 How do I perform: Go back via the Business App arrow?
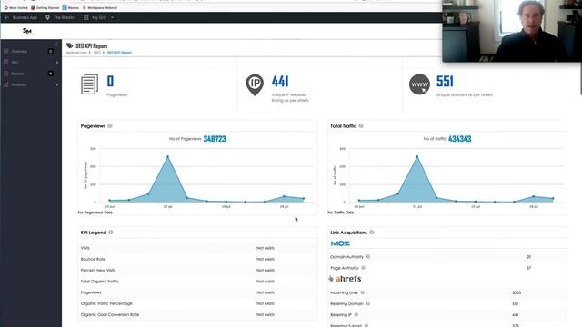click(x=6, y=17)
